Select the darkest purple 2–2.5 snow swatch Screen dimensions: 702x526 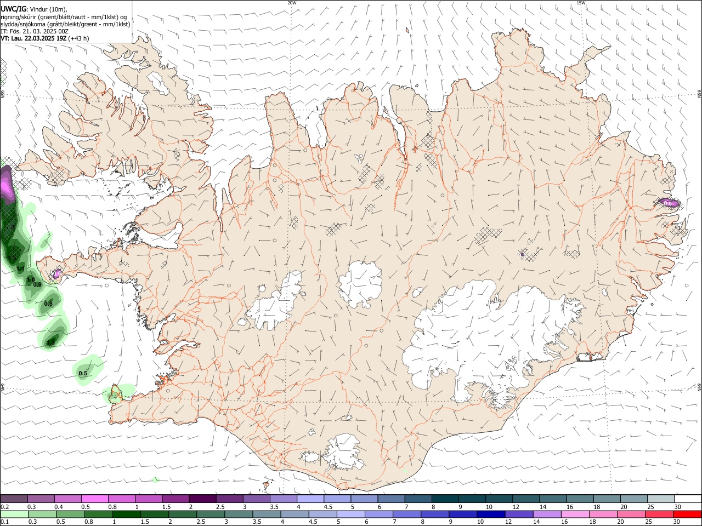(x=202, y=499)
